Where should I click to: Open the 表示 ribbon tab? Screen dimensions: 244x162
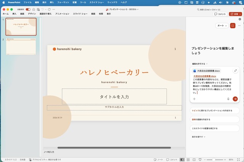[109, 14]
